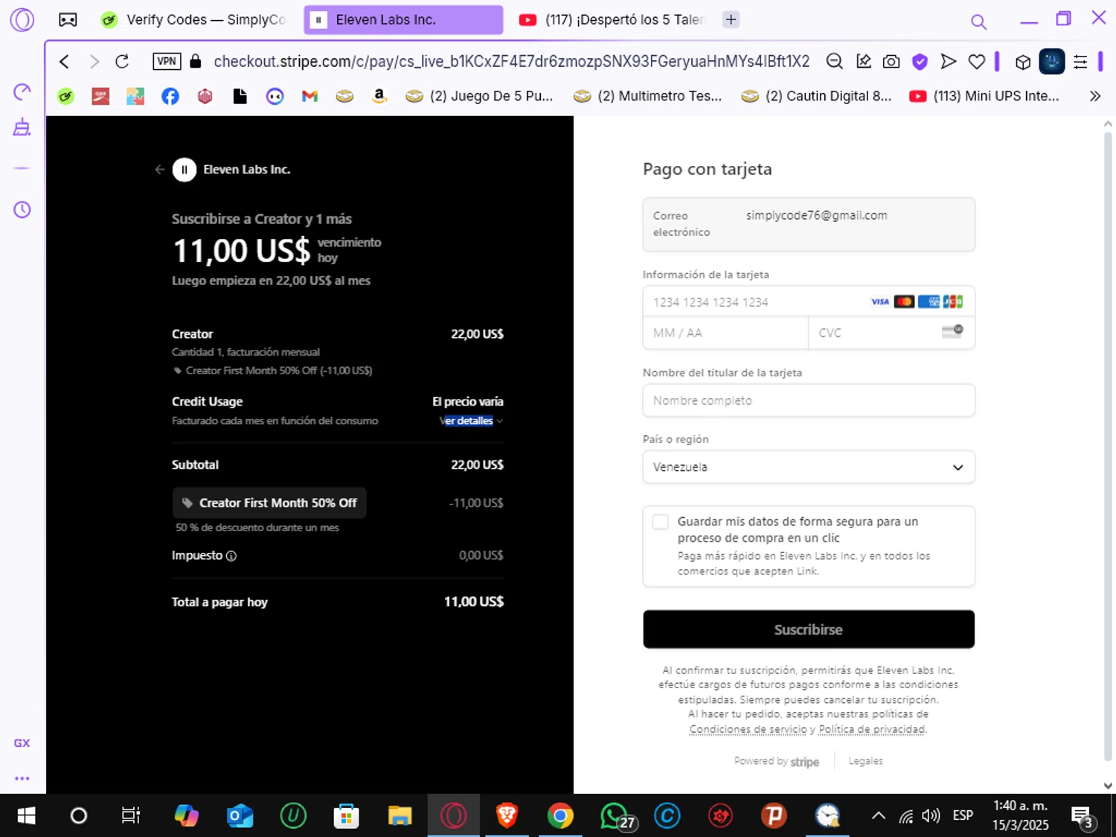This screenshot has height=837, width=1116.
Task: Switch to YouTube Despertó los 5 tab
Action: click(x=612, y=20)
